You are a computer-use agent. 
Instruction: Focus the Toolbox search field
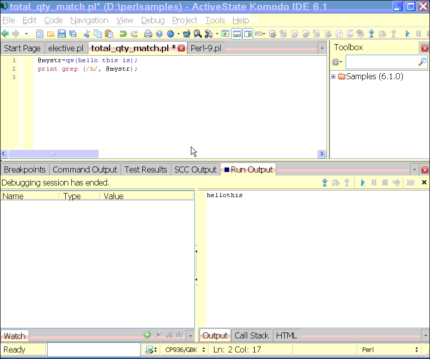coord(382,62)
